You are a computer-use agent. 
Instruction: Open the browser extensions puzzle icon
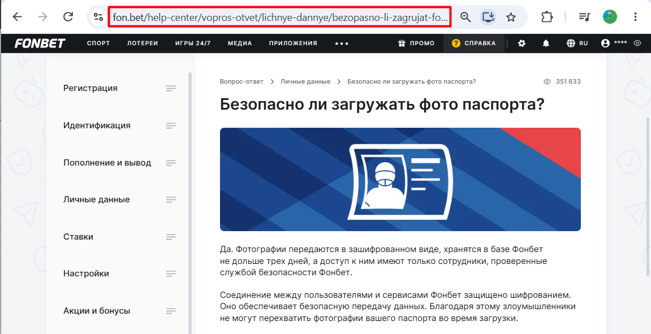click(x=547, y=17)
